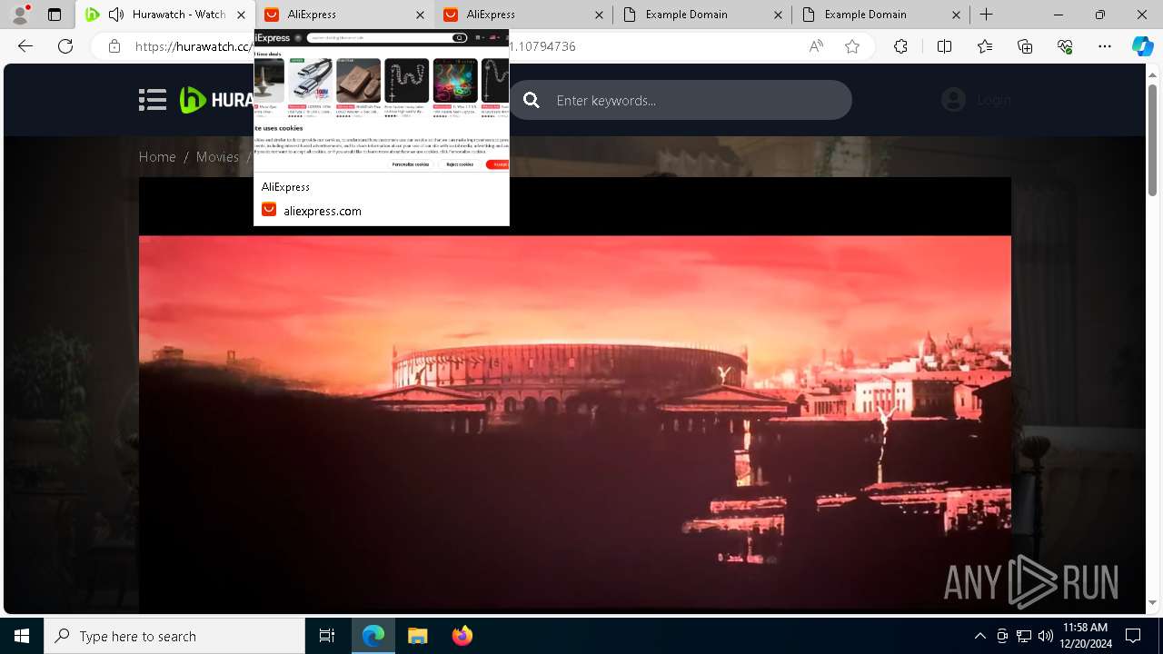Image resolution: width=1163 pixels, height=654 pixels.
Task: Switch to the first Example Domain tab
Action: [x=701, y=15]
